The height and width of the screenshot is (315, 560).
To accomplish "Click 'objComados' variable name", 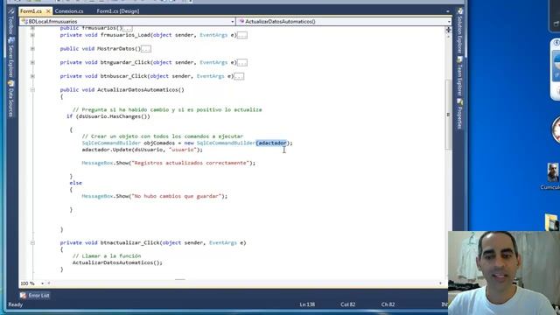I will click(x=159, y=143).
